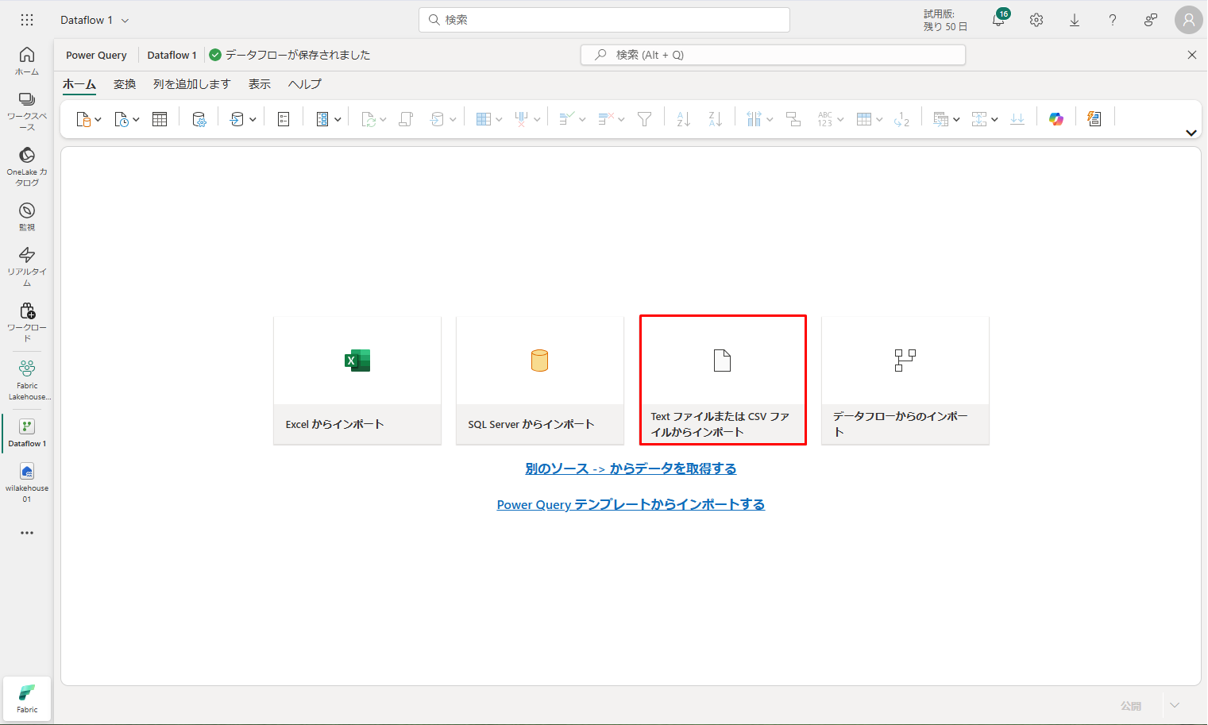
Task: Open the Dataflow 1 title dropdown
Action: pyautogui.click(x=125, y=21)
